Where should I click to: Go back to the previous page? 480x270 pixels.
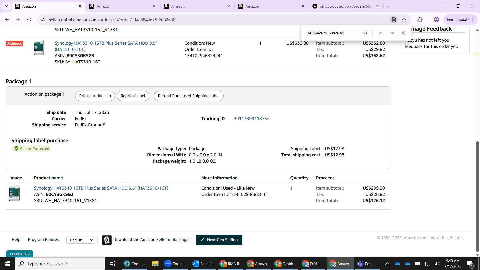(7, 20)
